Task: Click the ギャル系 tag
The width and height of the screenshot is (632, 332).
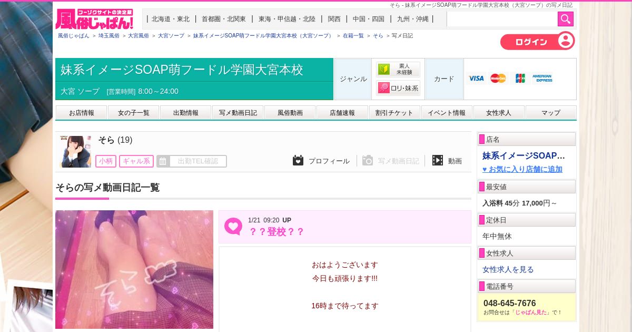Action: 136,161
